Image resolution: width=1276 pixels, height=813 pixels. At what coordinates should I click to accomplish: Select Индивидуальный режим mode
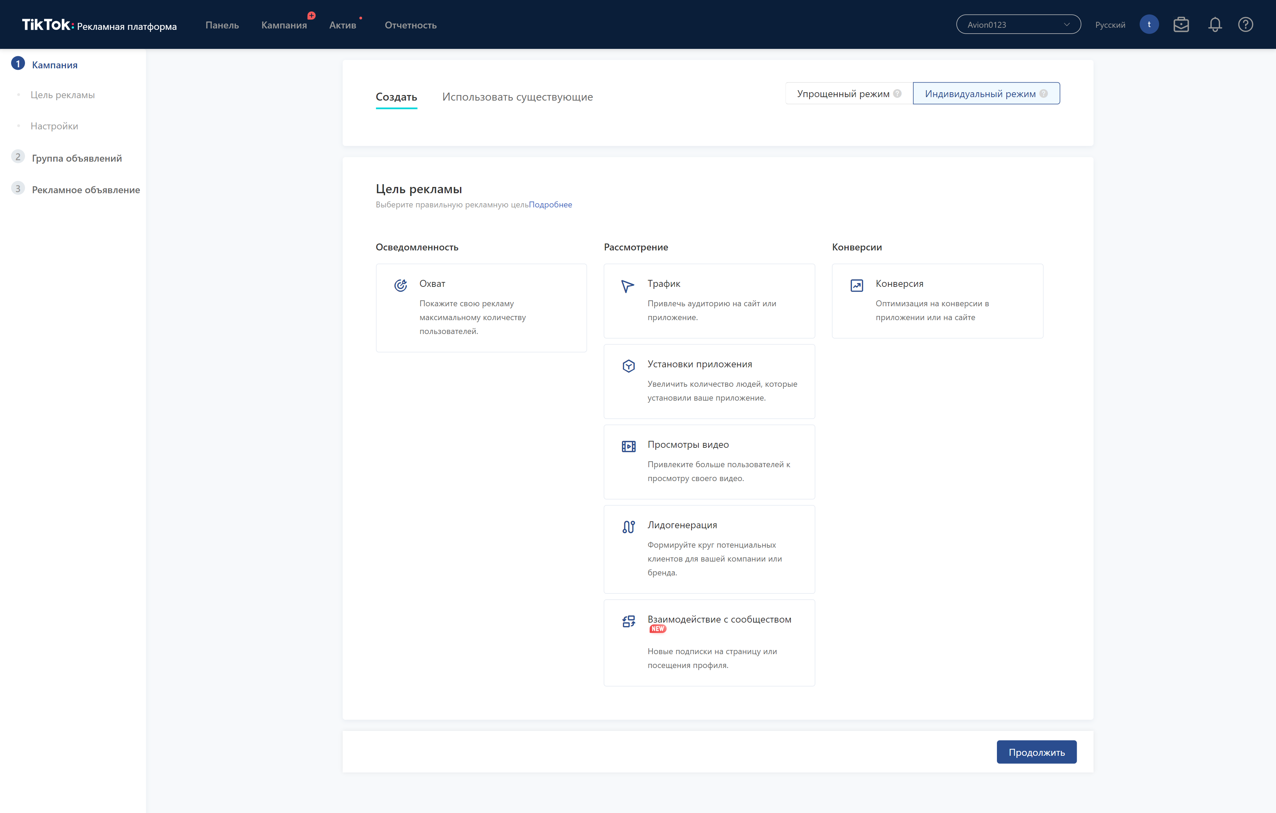click(985, 94)
